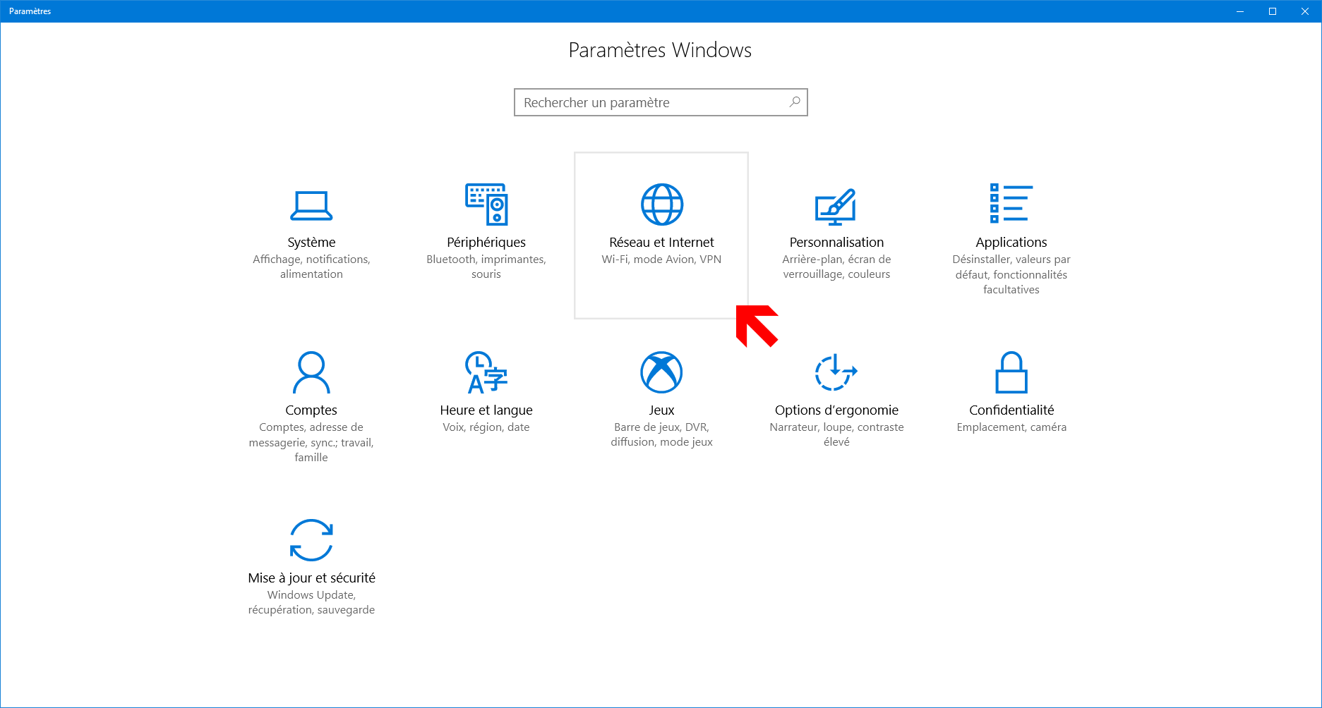Open the Système laptop icon
The image size is (1322, 708).
[311, 205]
